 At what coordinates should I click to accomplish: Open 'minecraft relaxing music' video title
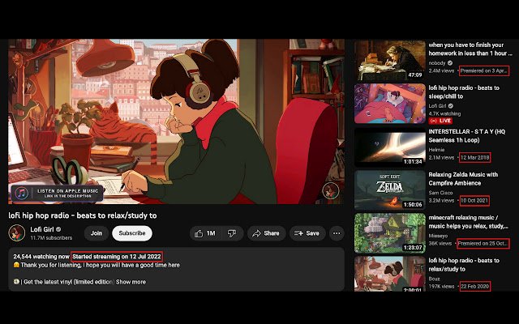point(468,222)
